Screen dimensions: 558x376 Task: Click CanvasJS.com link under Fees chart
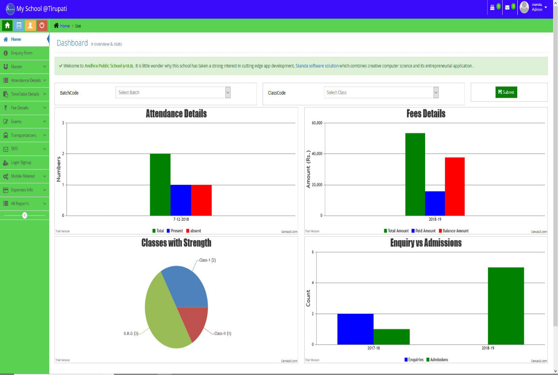[x=539, y=231]
